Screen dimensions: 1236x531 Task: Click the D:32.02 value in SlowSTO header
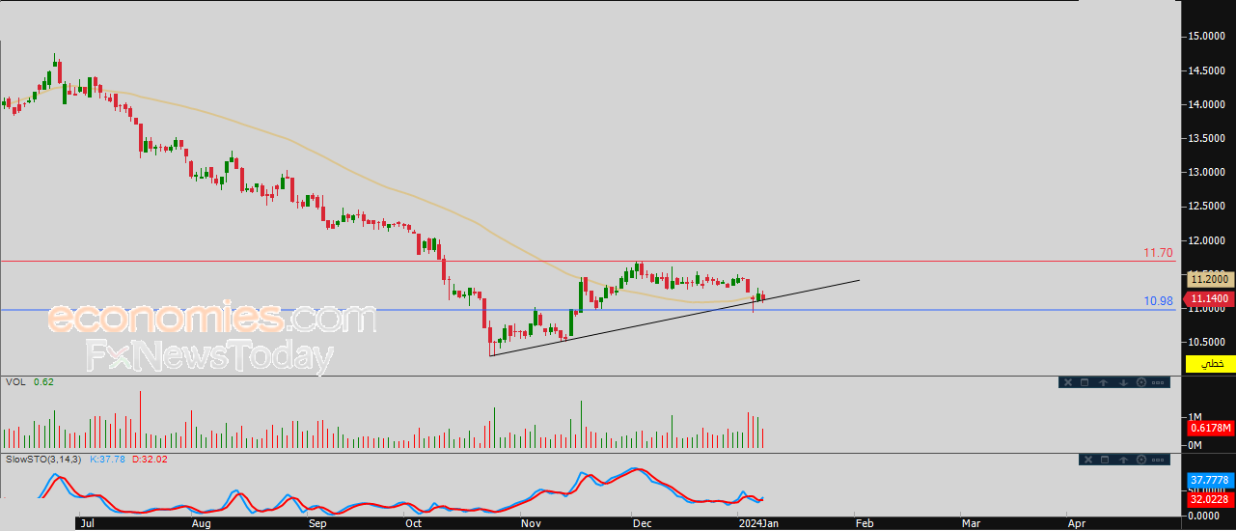point(150,459)
